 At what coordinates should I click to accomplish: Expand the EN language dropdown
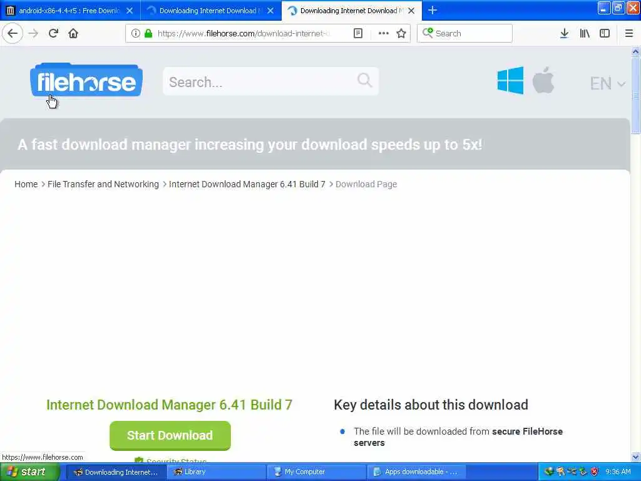click(x=607, y=83)
